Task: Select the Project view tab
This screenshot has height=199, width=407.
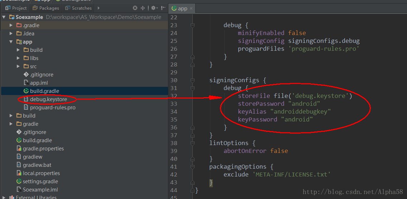Action: tap(16, 8)
